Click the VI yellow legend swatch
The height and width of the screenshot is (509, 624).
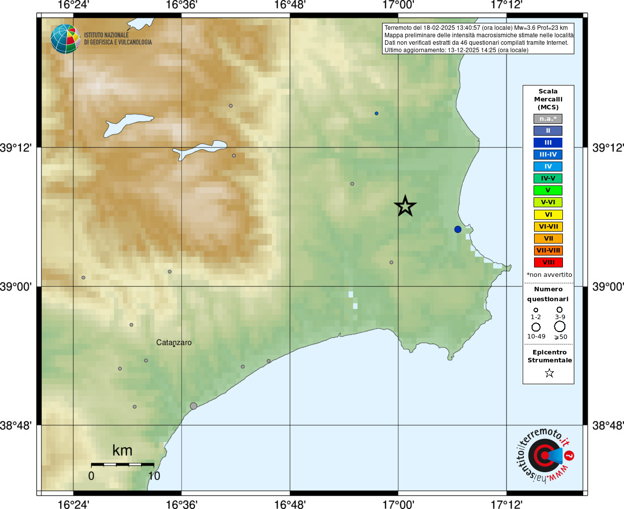(x=548, y=215)
